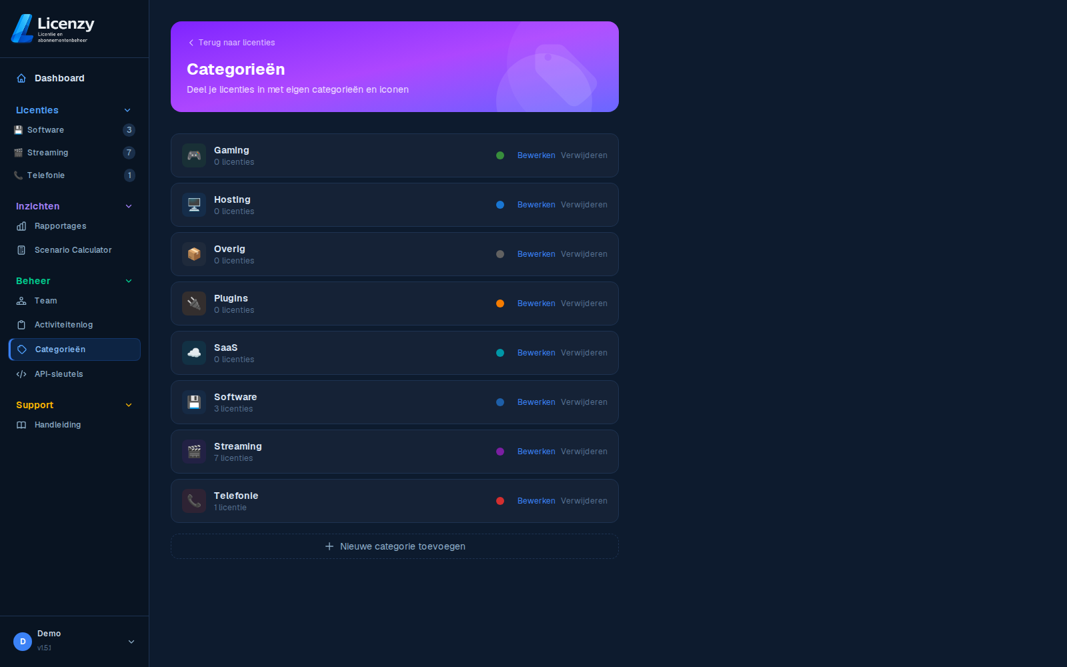Viewport: 1067px width, 667px height.
Task: Click Bewerken for Overig
Action: pyautogui.click(x=536, y=254)
